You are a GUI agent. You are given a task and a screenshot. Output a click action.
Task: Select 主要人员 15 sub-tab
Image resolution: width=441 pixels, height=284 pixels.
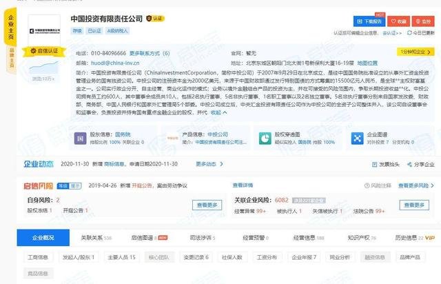pos(121,257)
